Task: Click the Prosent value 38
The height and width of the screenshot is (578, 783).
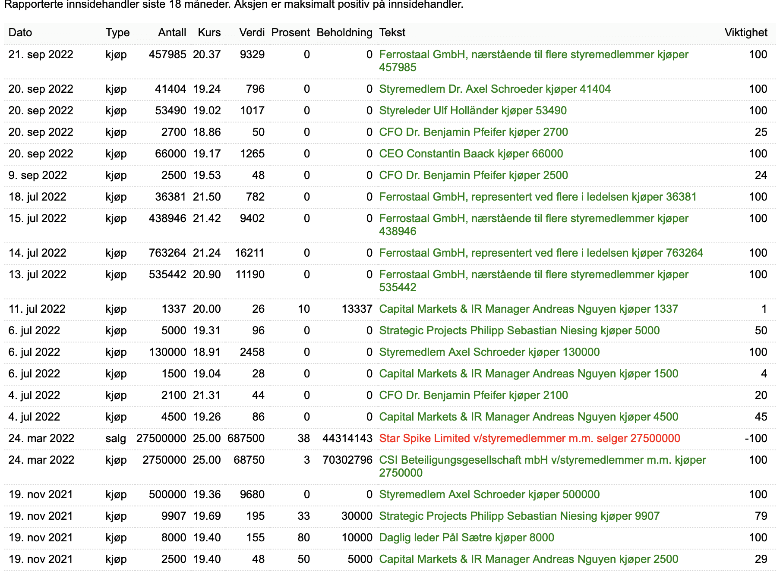Action: [304, 439]
